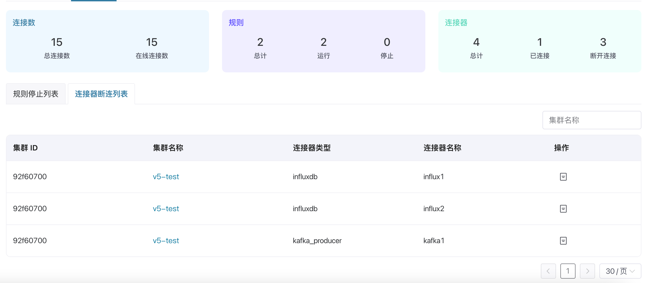The width and height of the screenshot is (649, 283).
Task: Go to the previous page with the left arrow
Action: point(549,271)
